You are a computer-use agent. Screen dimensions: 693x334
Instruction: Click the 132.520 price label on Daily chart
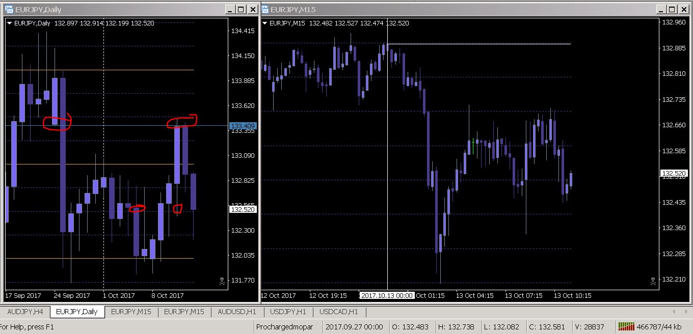(x=243, y=209)
